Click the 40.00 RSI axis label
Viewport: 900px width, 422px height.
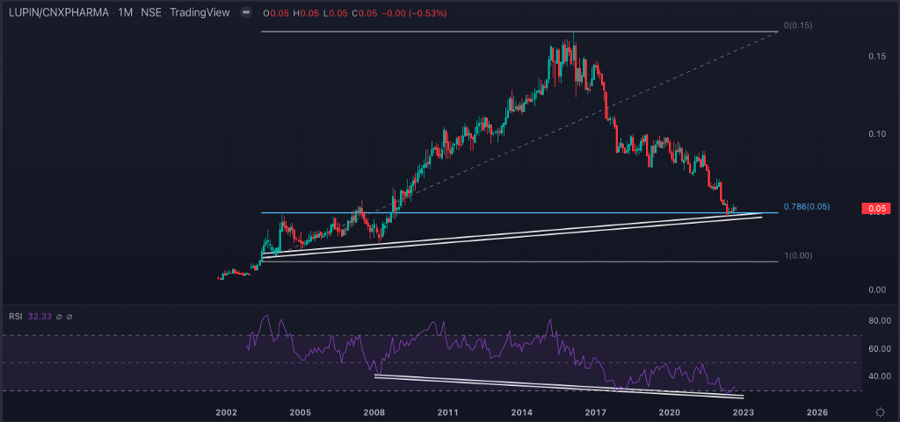coord(879,376)
